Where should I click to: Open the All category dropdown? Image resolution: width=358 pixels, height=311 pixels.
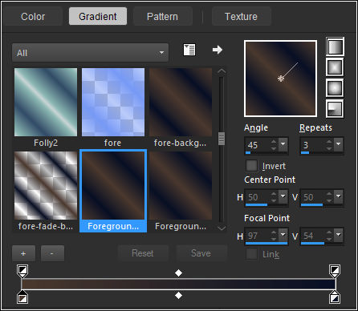pos(91,53)
